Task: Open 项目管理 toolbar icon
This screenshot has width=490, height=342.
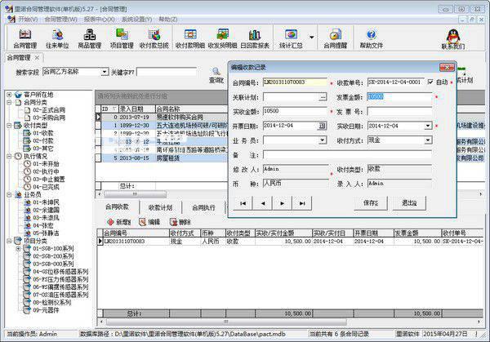Action: pos(122,38)
